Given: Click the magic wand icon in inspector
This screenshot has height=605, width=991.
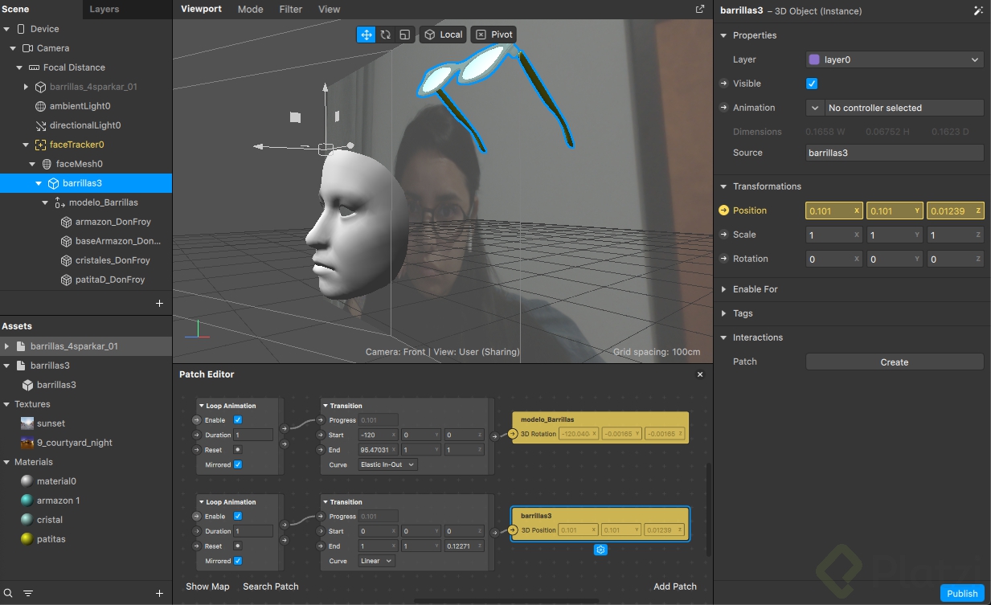Looking at the screenshot, I should tap(977, 11).
